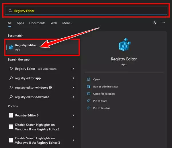Click thumbnail of 'Registry Editor 3' photo
Image resolution: width=172 pixels, height=148 pixels.
point(11,140)
